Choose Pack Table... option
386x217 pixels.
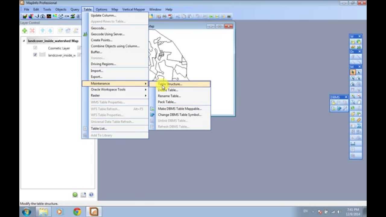[180, 102]
